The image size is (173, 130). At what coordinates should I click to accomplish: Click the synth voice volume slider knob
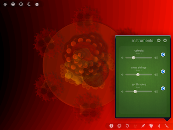(x=135, y=92)
